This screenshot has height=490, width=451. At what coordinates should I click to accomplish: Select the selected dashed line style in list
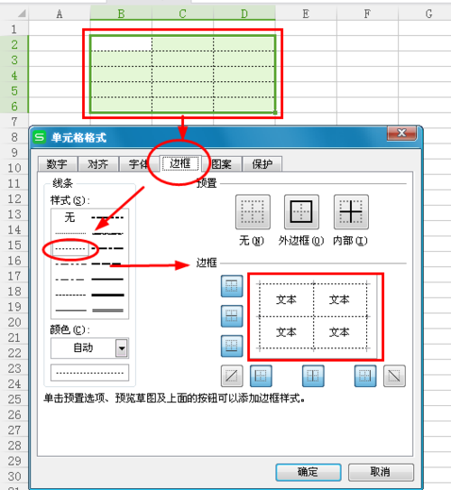(x=70, y=249)
